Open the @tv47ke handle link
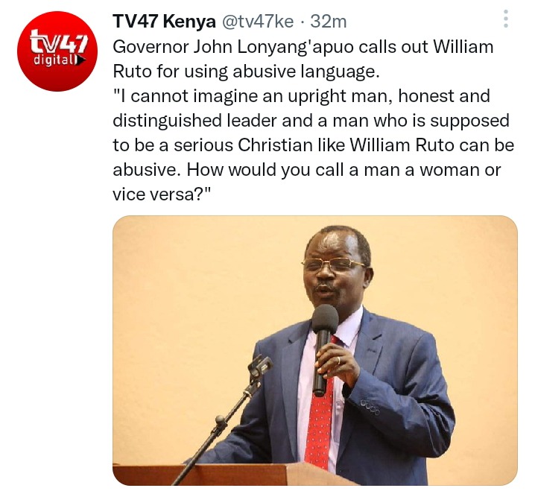Image resolution: width=535 pixels, height=491 pixels. [x=258, y=22]
